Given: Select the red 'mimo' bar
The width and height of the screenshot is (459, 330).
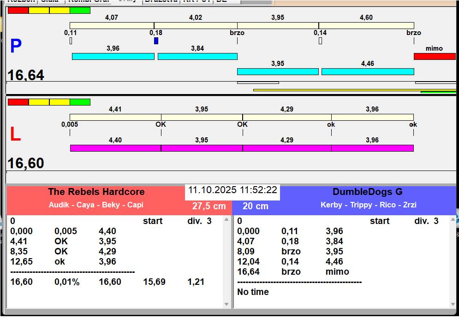Looking at the screenshot, I should tap(434, 56).
